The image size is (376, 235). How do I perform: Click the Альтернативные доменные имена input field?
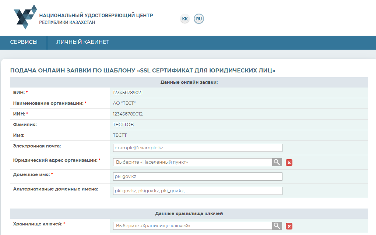coord(197,191)
